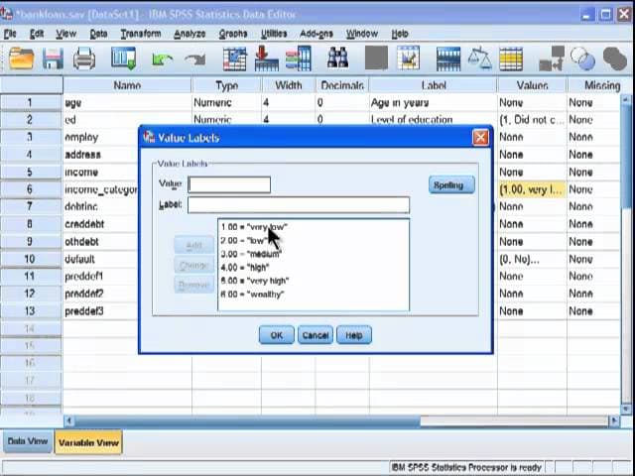Select the 2.00 = "low" entry

click(x=245, y=240)
